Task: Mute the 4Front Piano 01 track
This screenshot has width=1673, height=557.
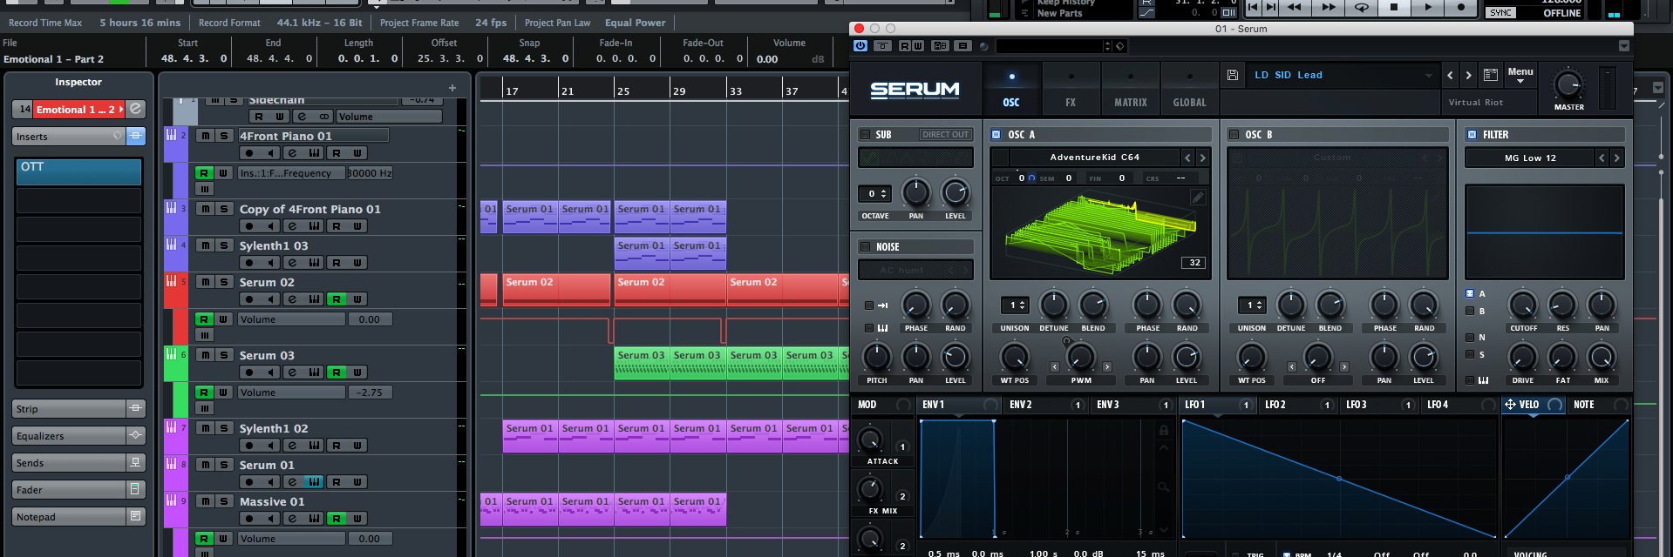Action: (x=204, y=136)
